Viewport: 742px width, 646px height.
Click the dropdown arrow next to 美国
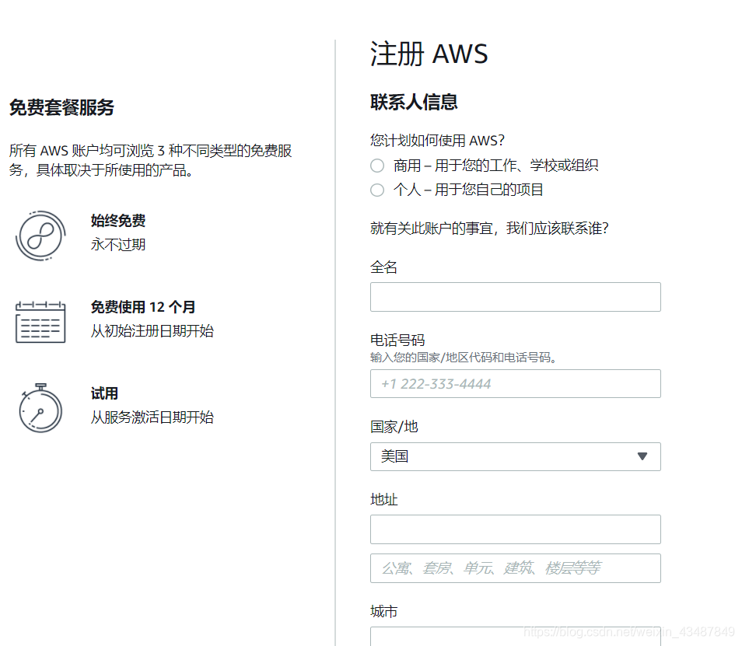pyautogui.click(x=642, y=456)
